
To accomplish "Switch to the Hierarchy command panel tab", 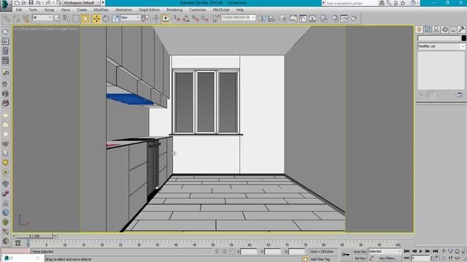I will pos(436,29).
